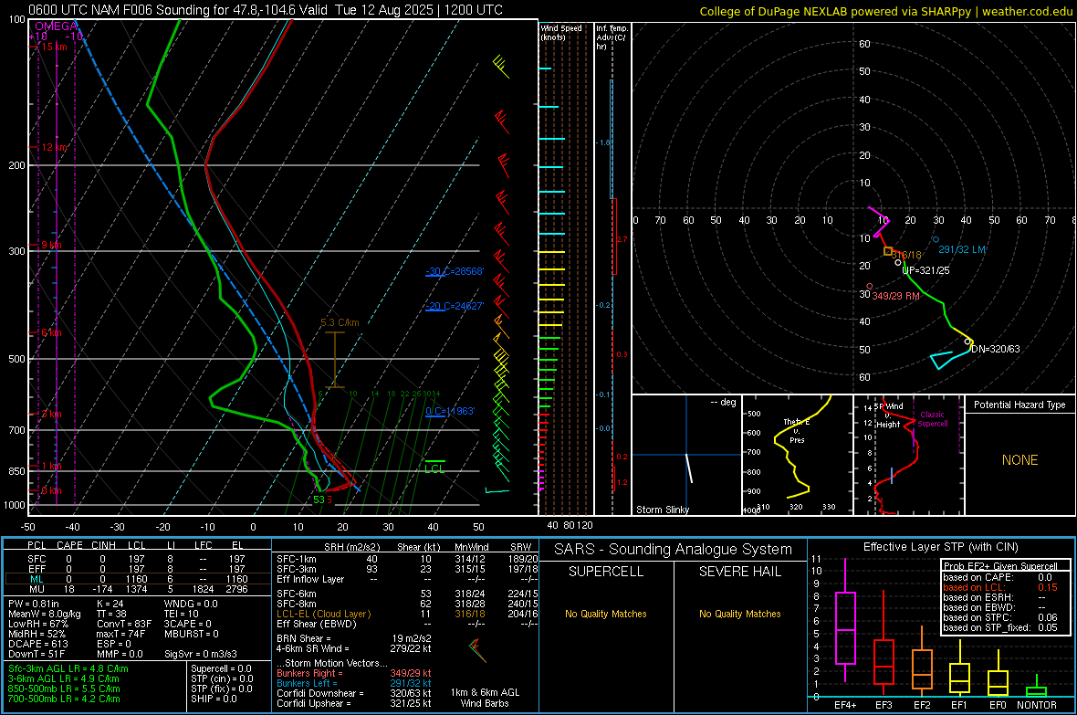Viewport: 1077px width, 715px height.
Task: Click the ConvT = 83F value
Action: tap(124, 624)
